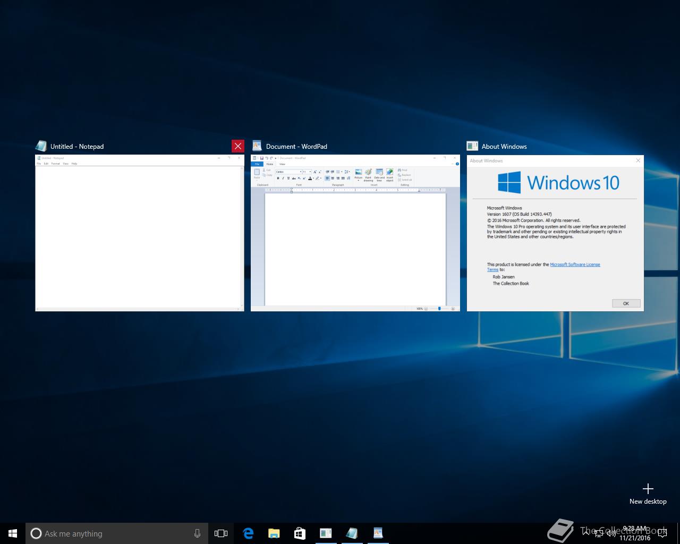Click the 'Document - WordPad' title label
Viewport: 680px width, 544px height.
pyautogui.click(x=296, y=146)
